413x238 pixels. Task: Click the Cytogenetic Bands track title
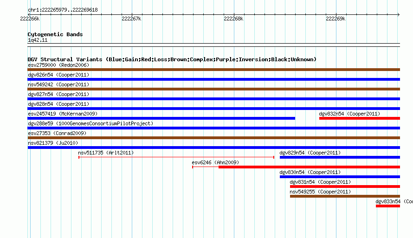click(55, 34)
